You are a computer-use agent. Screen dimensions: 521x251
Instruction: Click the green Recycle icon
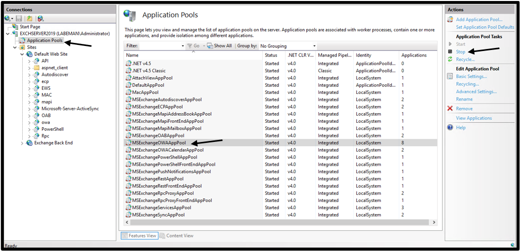click(450, 59)
